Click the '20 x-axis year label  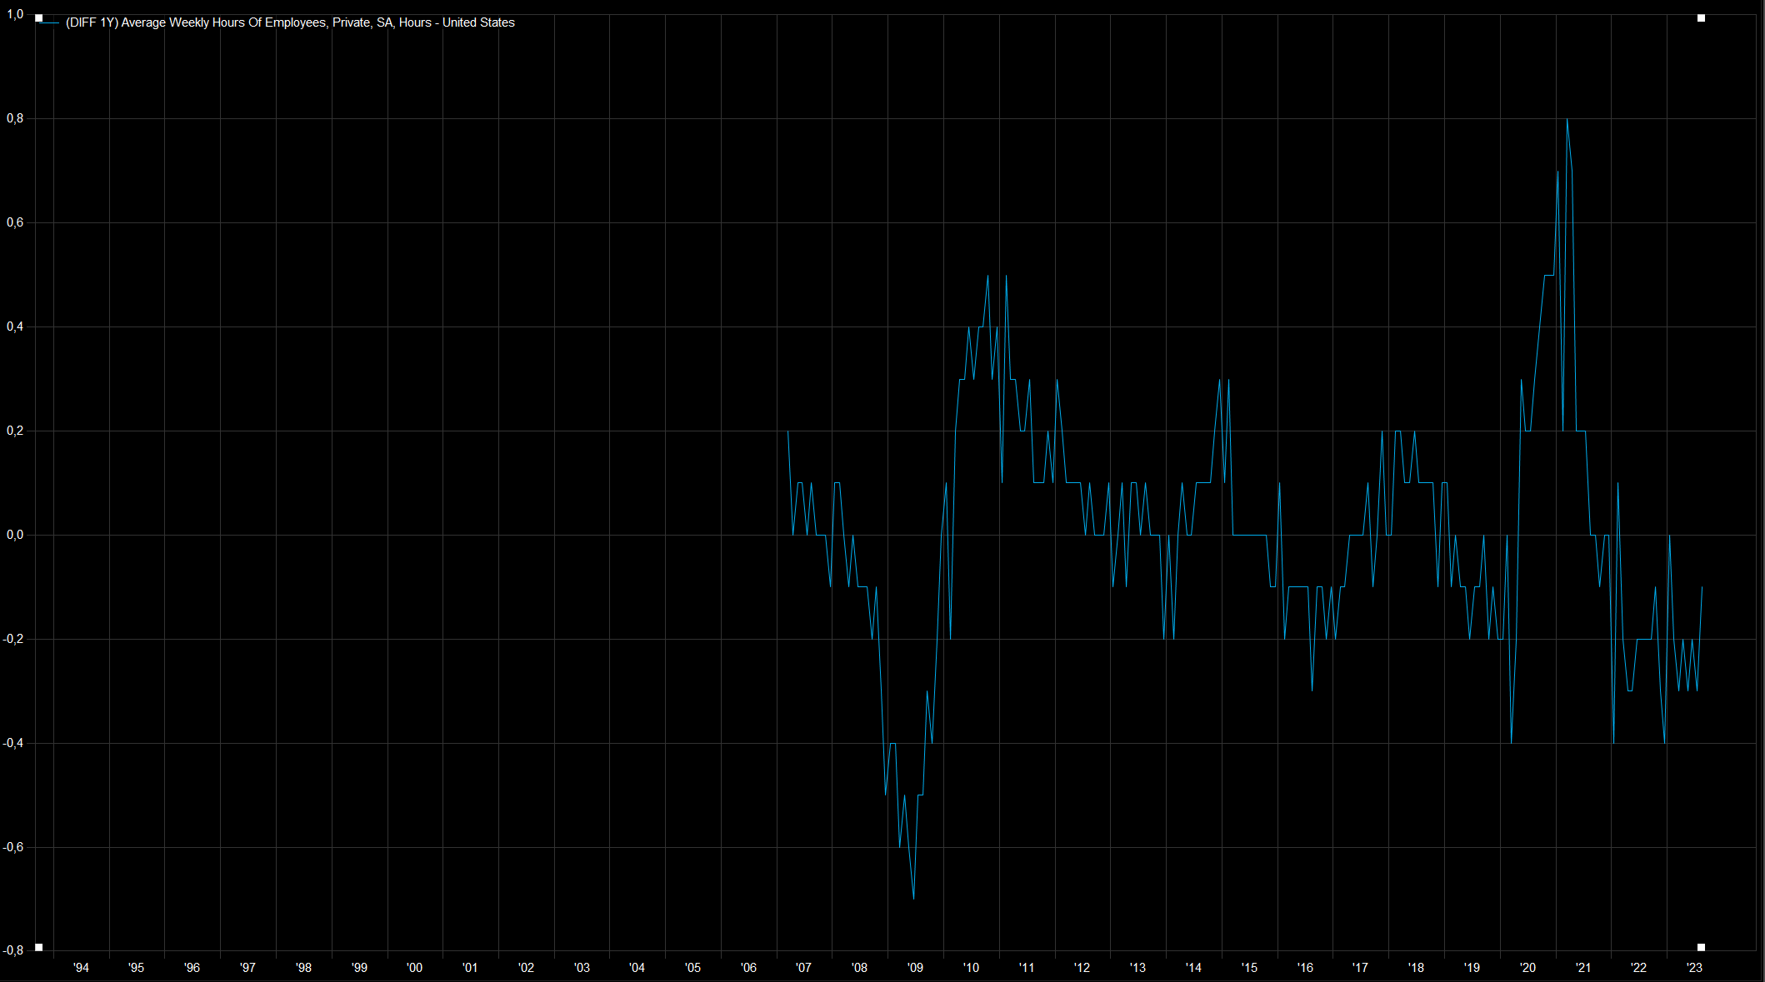(1527, 967)
